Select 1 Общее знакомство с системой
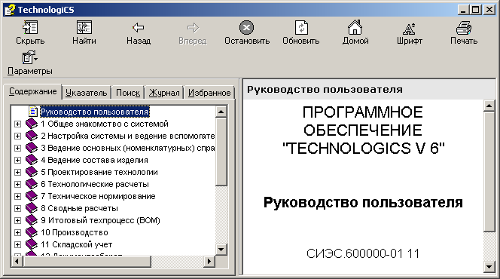This screenshot has width=500, height=279. tap(104, 124)
